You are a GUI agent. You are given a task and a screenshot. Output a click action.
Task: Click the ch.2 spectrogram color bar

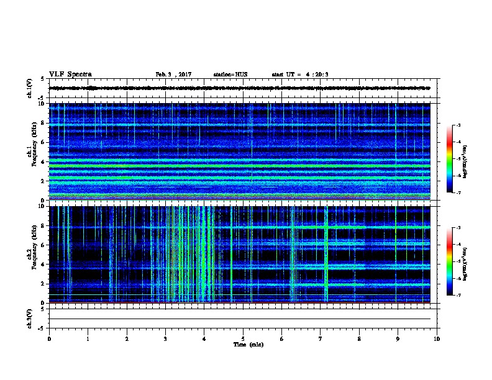coord(449,261)
